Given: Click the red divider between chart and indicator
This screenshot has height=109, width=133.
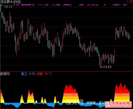Looking at the screenshot, I should click(66, 71).
